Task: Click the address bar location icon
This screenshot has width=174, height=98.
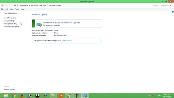Action: (x=15, y=5)
